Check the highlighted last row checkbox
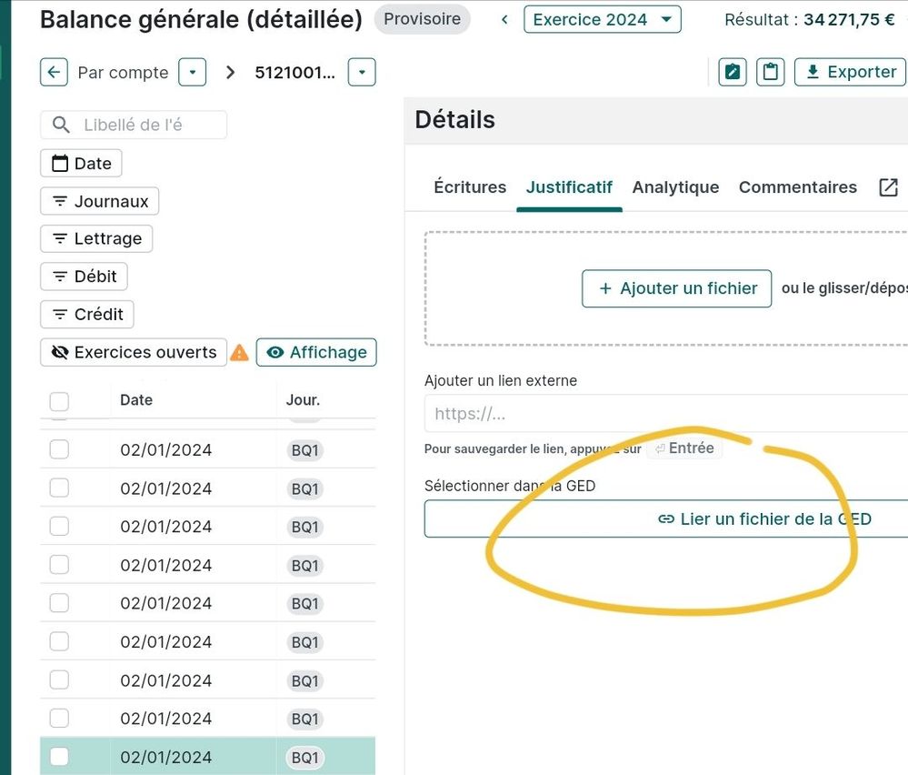 (59, 757)
